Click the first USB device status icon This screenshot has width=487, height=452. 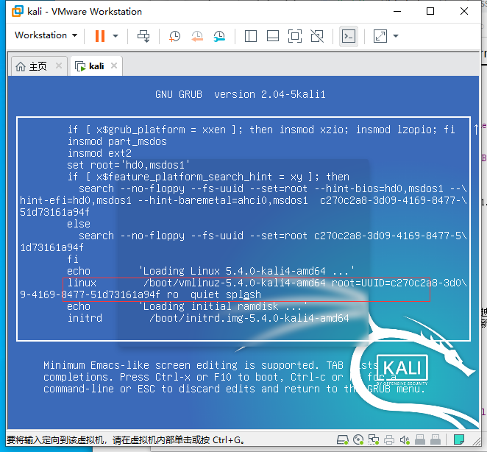click(x=420, y=439)
